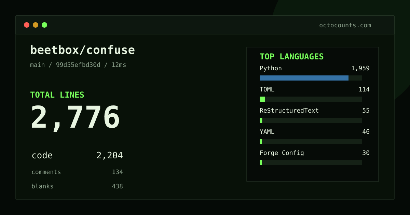Click the code label
Screen dimensions: 410x215
(x=42, y=156)
